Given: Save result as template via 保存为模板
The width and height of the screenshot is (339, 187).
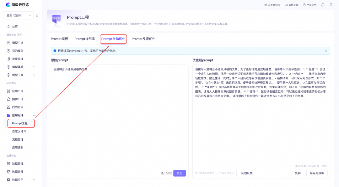Looking at the screenshot, I should point(317,173).
